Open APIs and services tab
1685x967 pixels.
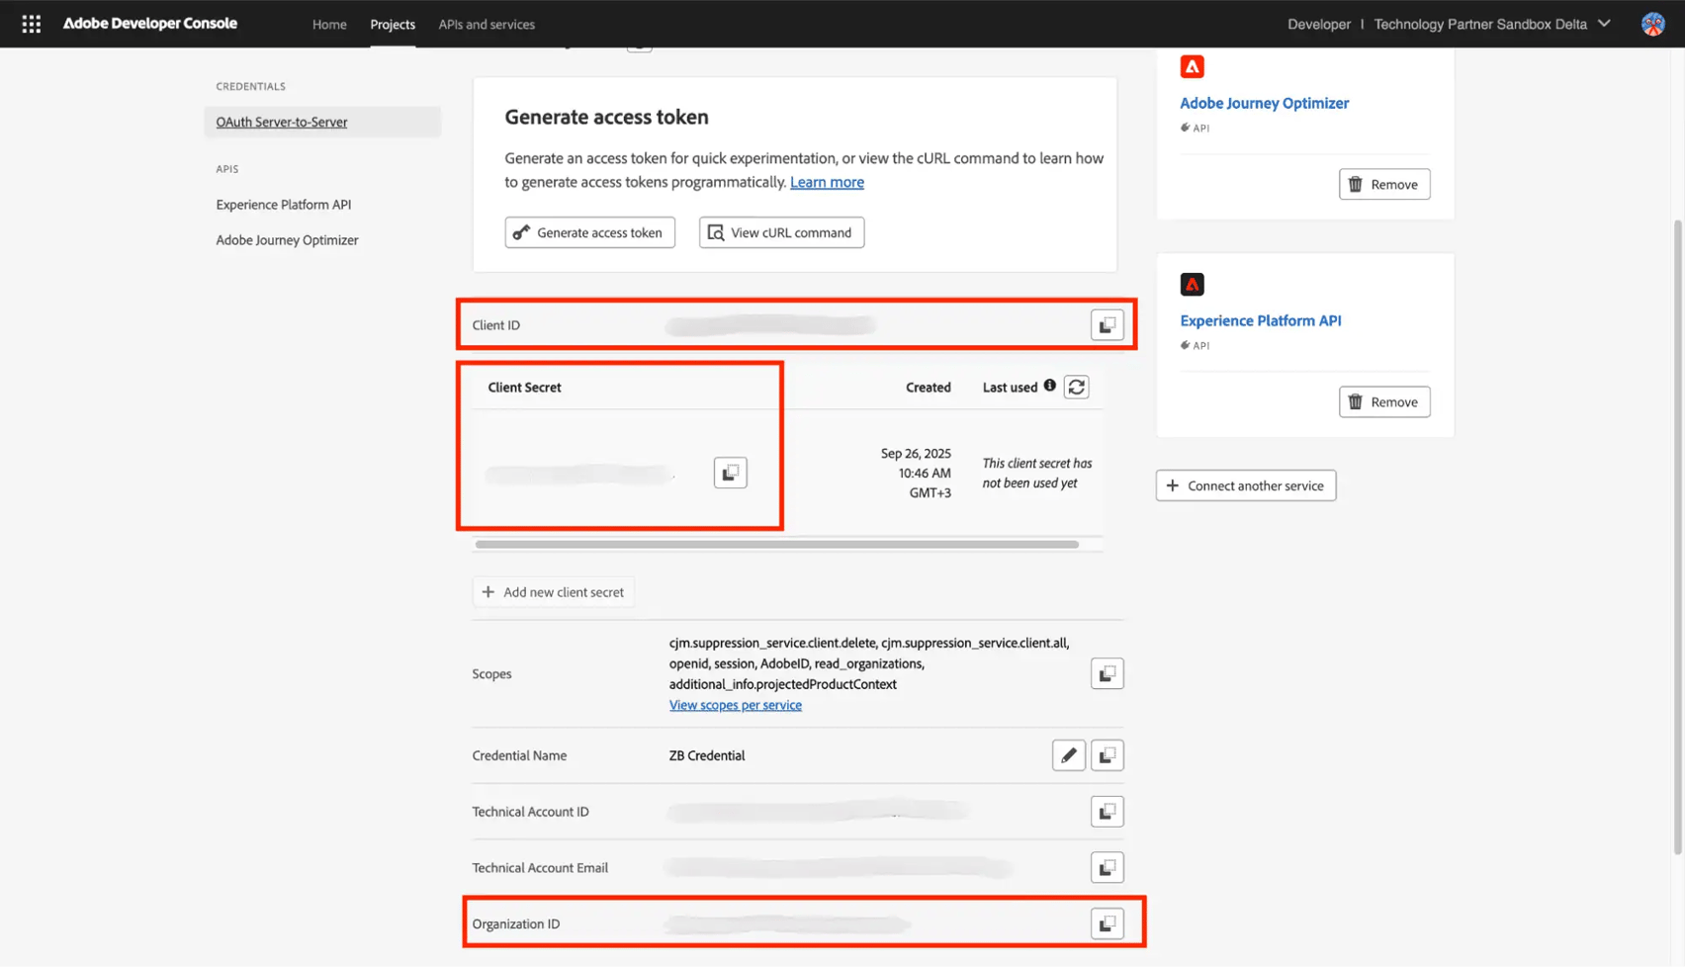pyautogui.click(x=487, y=24)
